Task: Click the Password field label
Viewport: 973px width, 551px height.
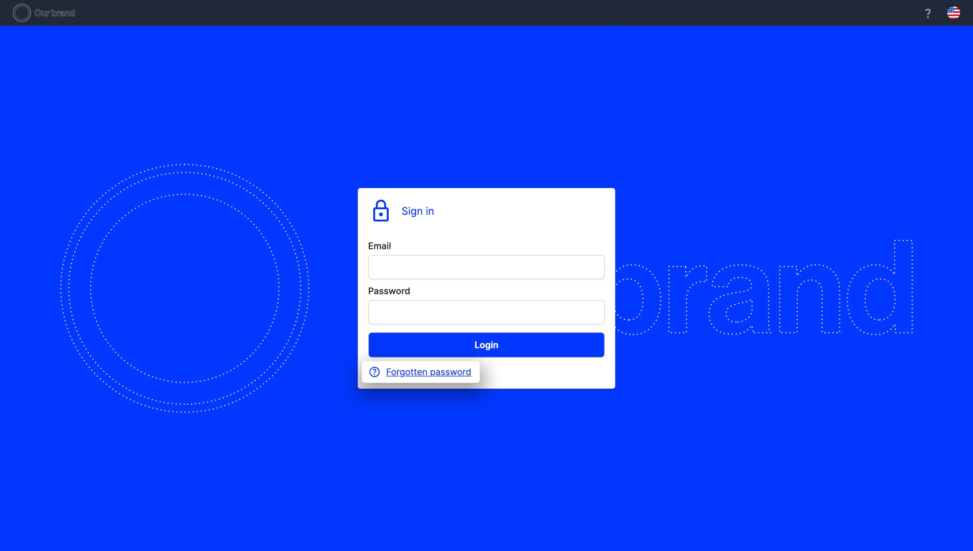Action: pyautogui.click(x=389, y=291)
